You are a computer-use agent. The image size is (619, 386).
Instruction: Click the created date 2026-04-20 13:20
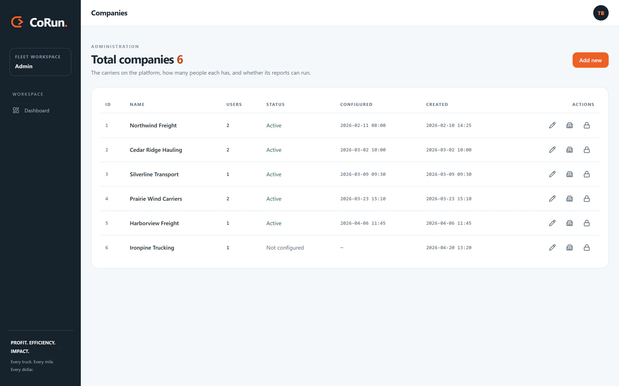pyautogui.click(x=449, y=247)
